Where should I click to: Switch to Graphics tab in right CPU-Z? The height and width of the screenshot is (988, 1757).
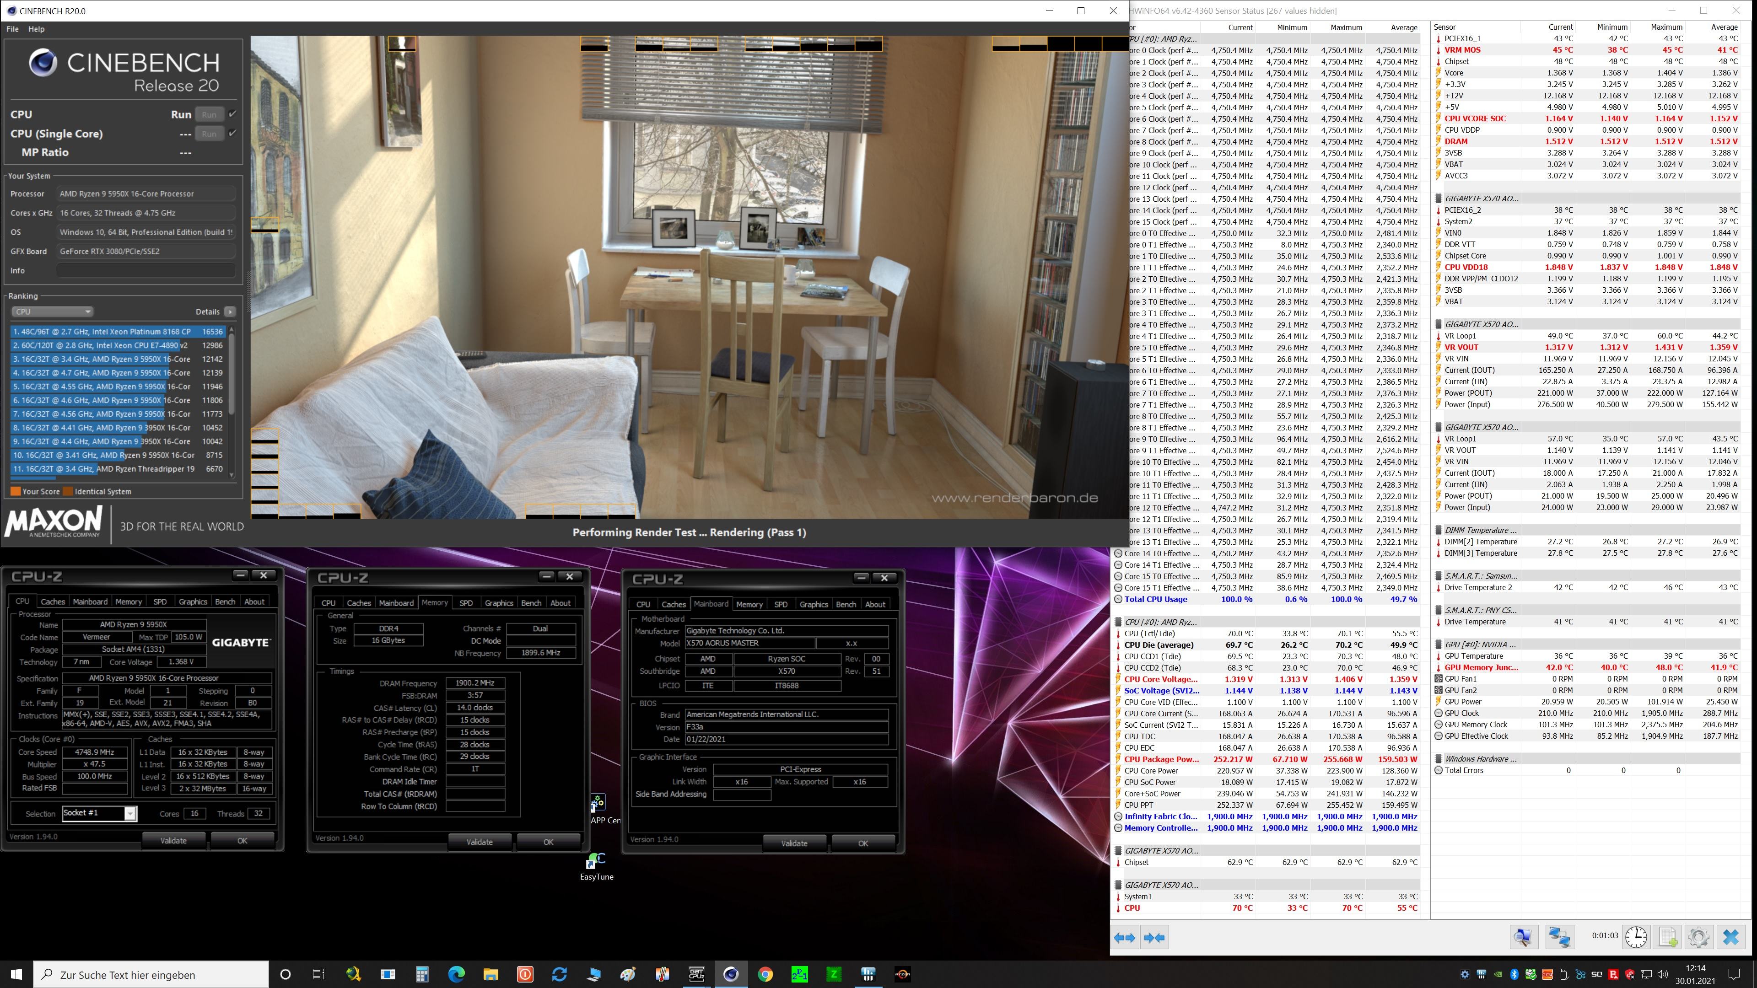813,604
